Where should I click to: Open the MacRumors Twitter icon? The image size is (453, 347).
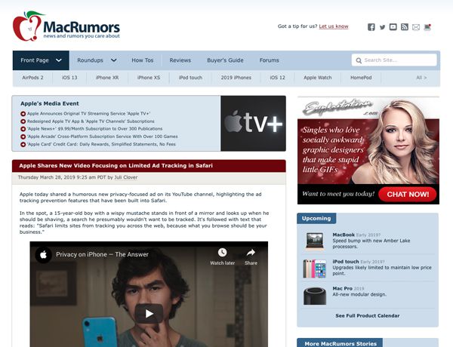pyautogui.click(x=382, y=27)
